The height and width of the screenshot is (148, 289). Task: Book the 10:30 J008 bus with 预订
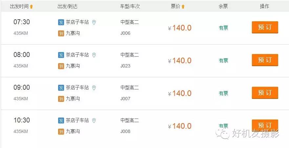[x=265, y=125]
